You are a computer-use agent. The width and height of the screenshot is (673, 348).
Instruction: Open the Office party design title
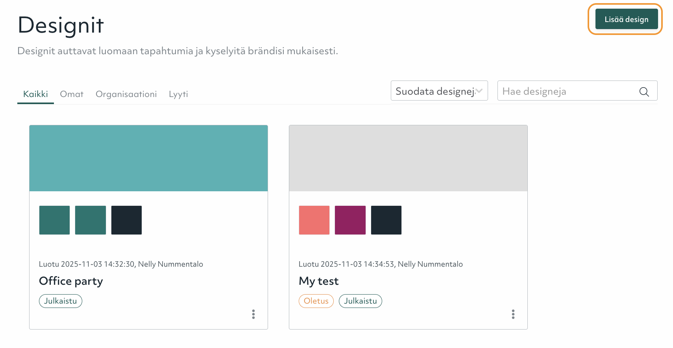point(71,281)
